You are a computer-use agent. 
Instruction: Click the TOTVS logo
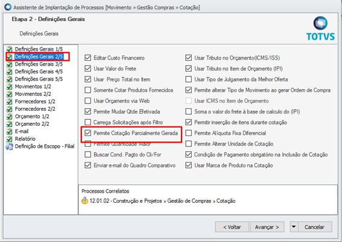point(320,28)
